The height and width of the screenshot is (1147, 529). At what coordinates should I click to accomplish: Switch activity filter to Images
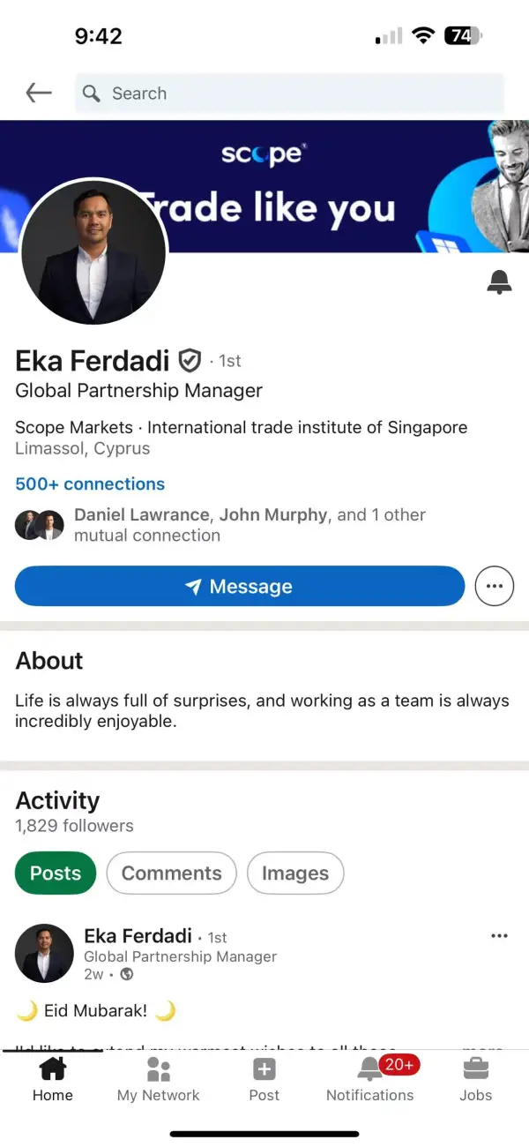(x=295, y=873)
